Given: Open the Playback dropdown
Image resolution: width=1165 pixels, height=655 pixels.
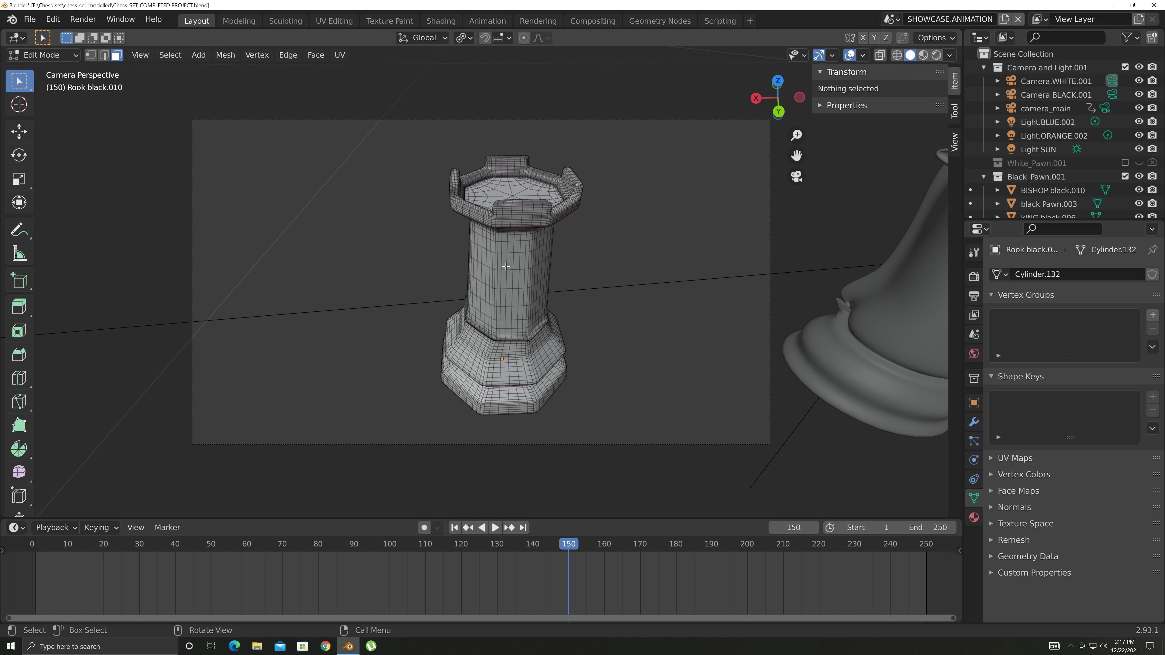Looking at the screenshot, I should click(56, 528).
